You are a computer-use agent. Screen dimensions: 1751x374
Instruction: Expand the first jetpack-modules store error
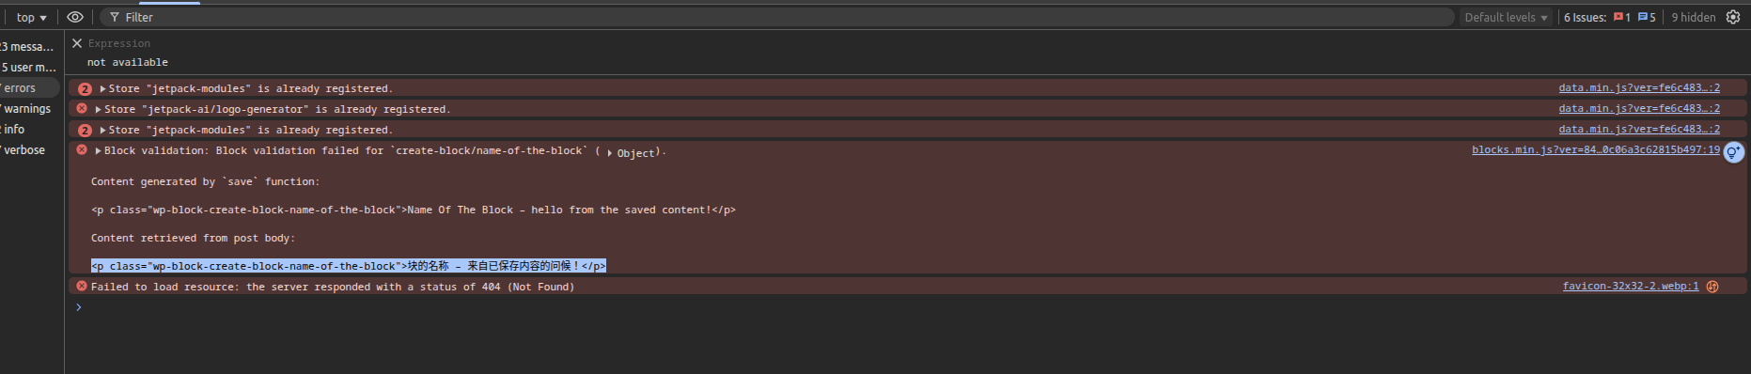tap(102, 88)
